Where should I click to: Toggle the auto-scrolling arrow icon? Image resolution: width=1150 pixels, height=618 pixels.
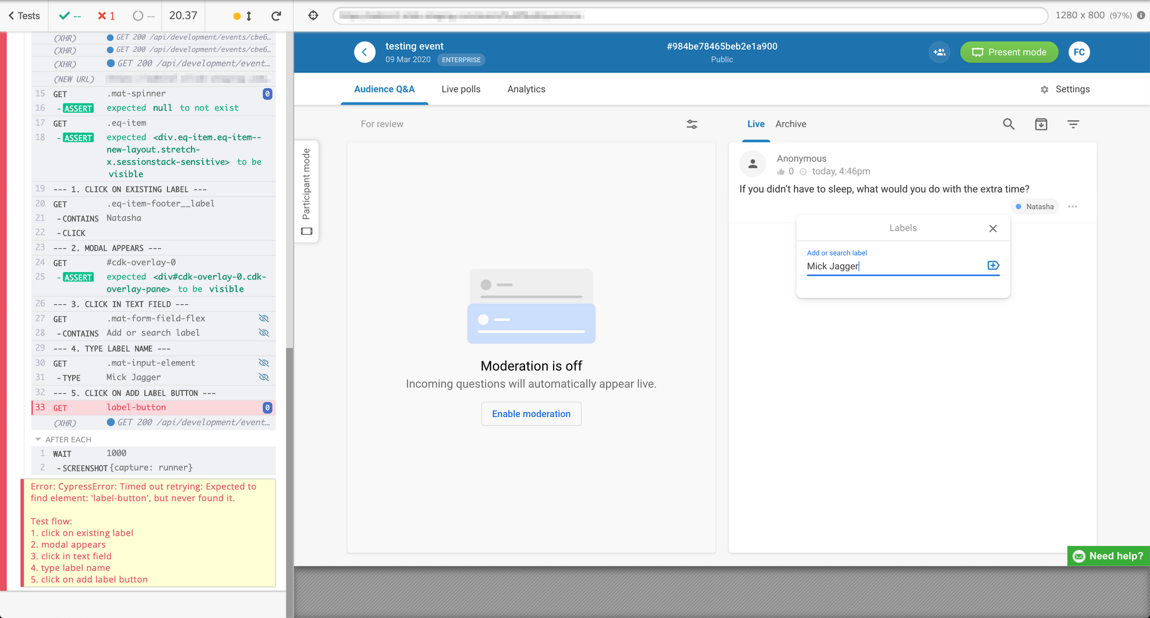[249, 16]
